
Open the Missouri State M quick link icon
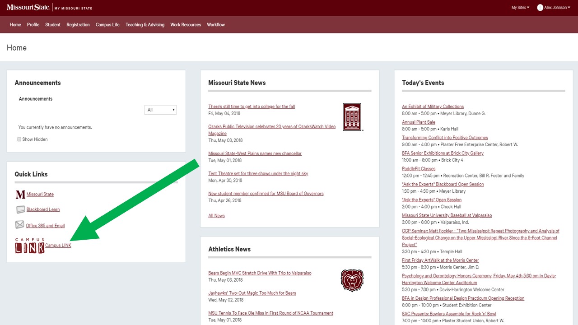[20, 194]
